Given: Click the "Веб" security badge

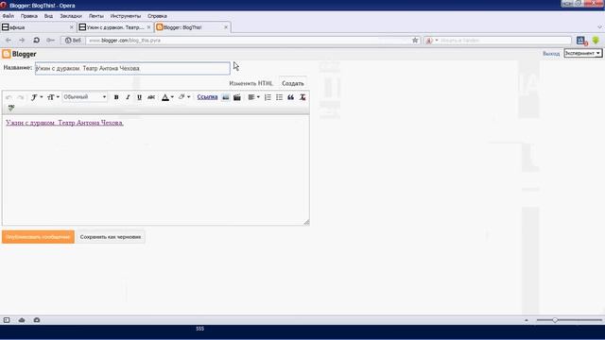Looking at the screenshot, I should click(x=73, y=40).
